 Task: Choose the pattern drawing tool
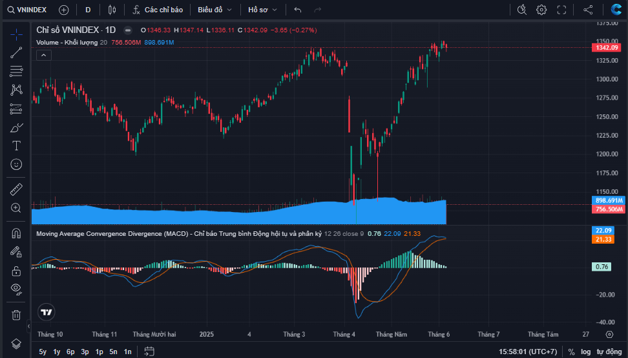tap(16, 90)
